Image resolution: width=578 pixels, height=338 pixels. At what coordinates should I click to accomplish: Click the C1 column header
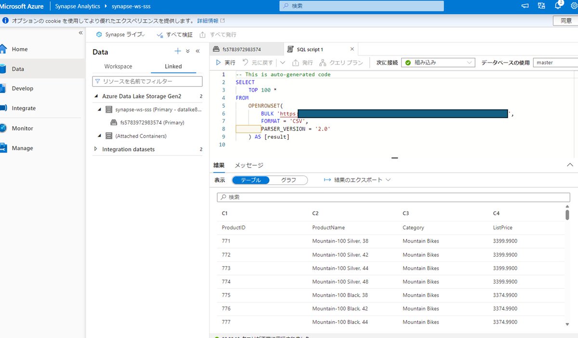pyautogui.click(x=224, y=213)
